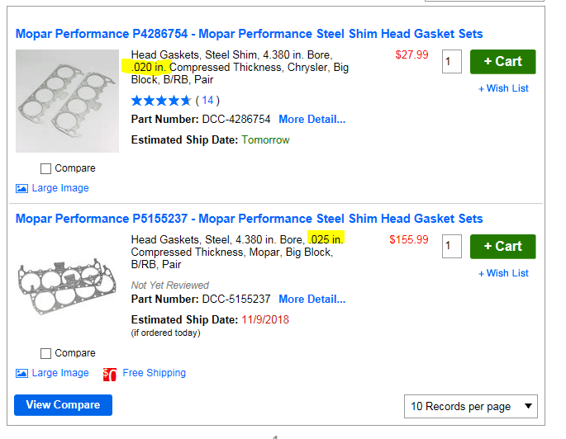566x439 pixels.
Task: Tick Compare checkbox for the P5155237 gasket
Action: coord(46,353)
